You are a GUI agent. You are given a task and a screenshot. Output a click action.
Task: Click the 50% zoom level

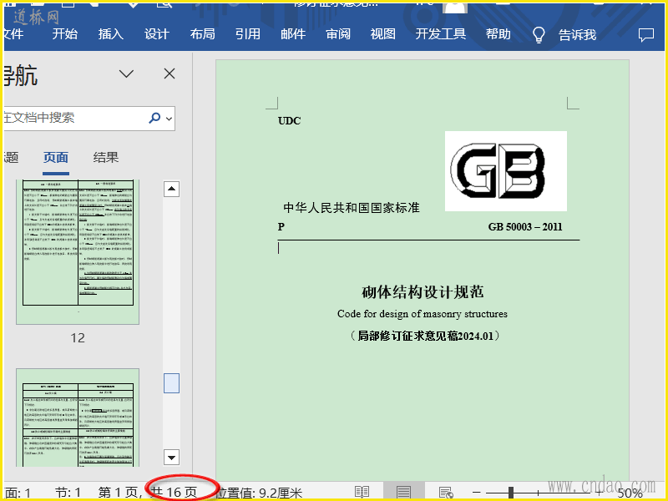coord(630,493)
